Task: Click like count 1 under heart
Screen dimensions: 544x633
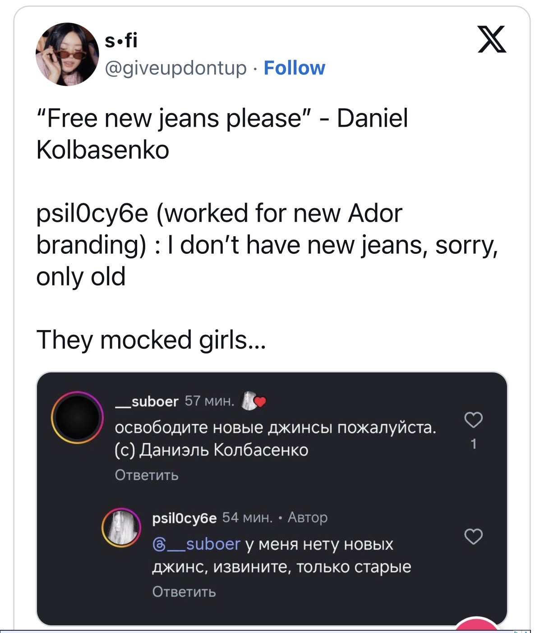Action: click(474, 445)
